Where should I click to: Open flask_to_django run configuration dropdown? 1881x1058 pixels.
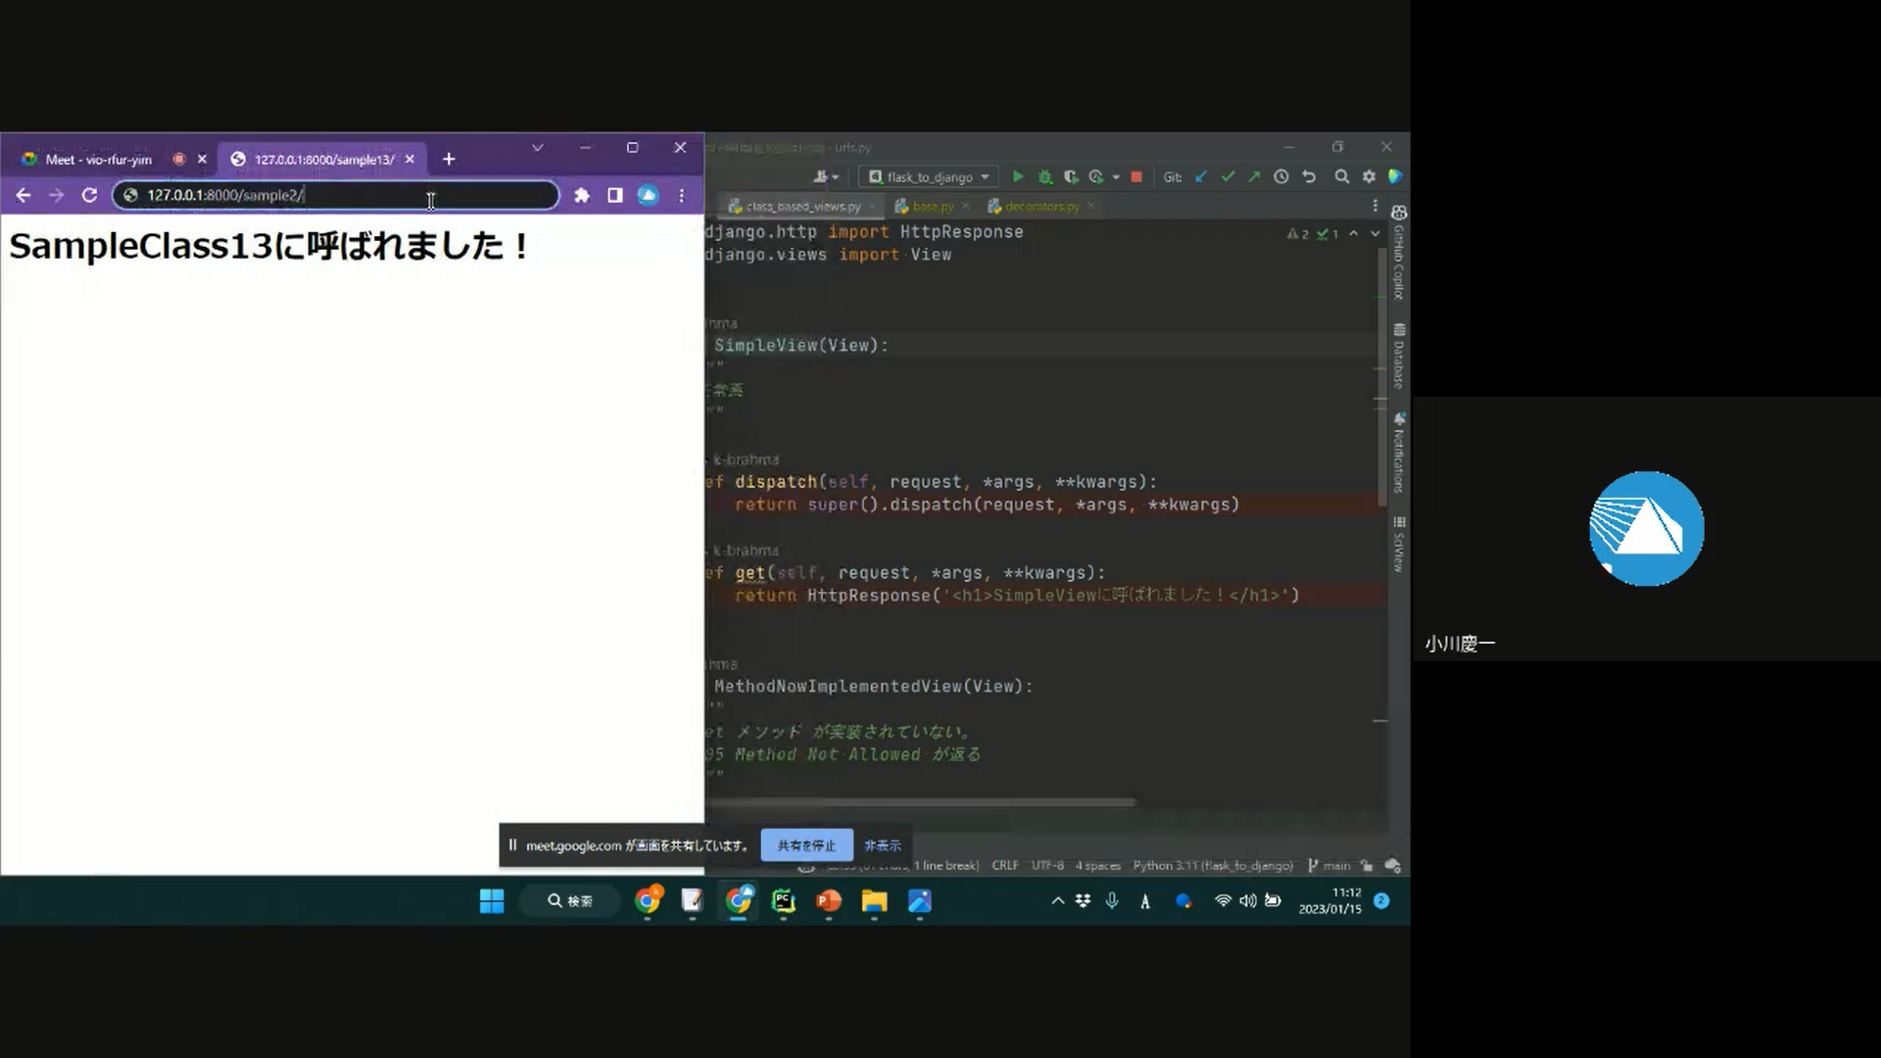coord(929,177)
